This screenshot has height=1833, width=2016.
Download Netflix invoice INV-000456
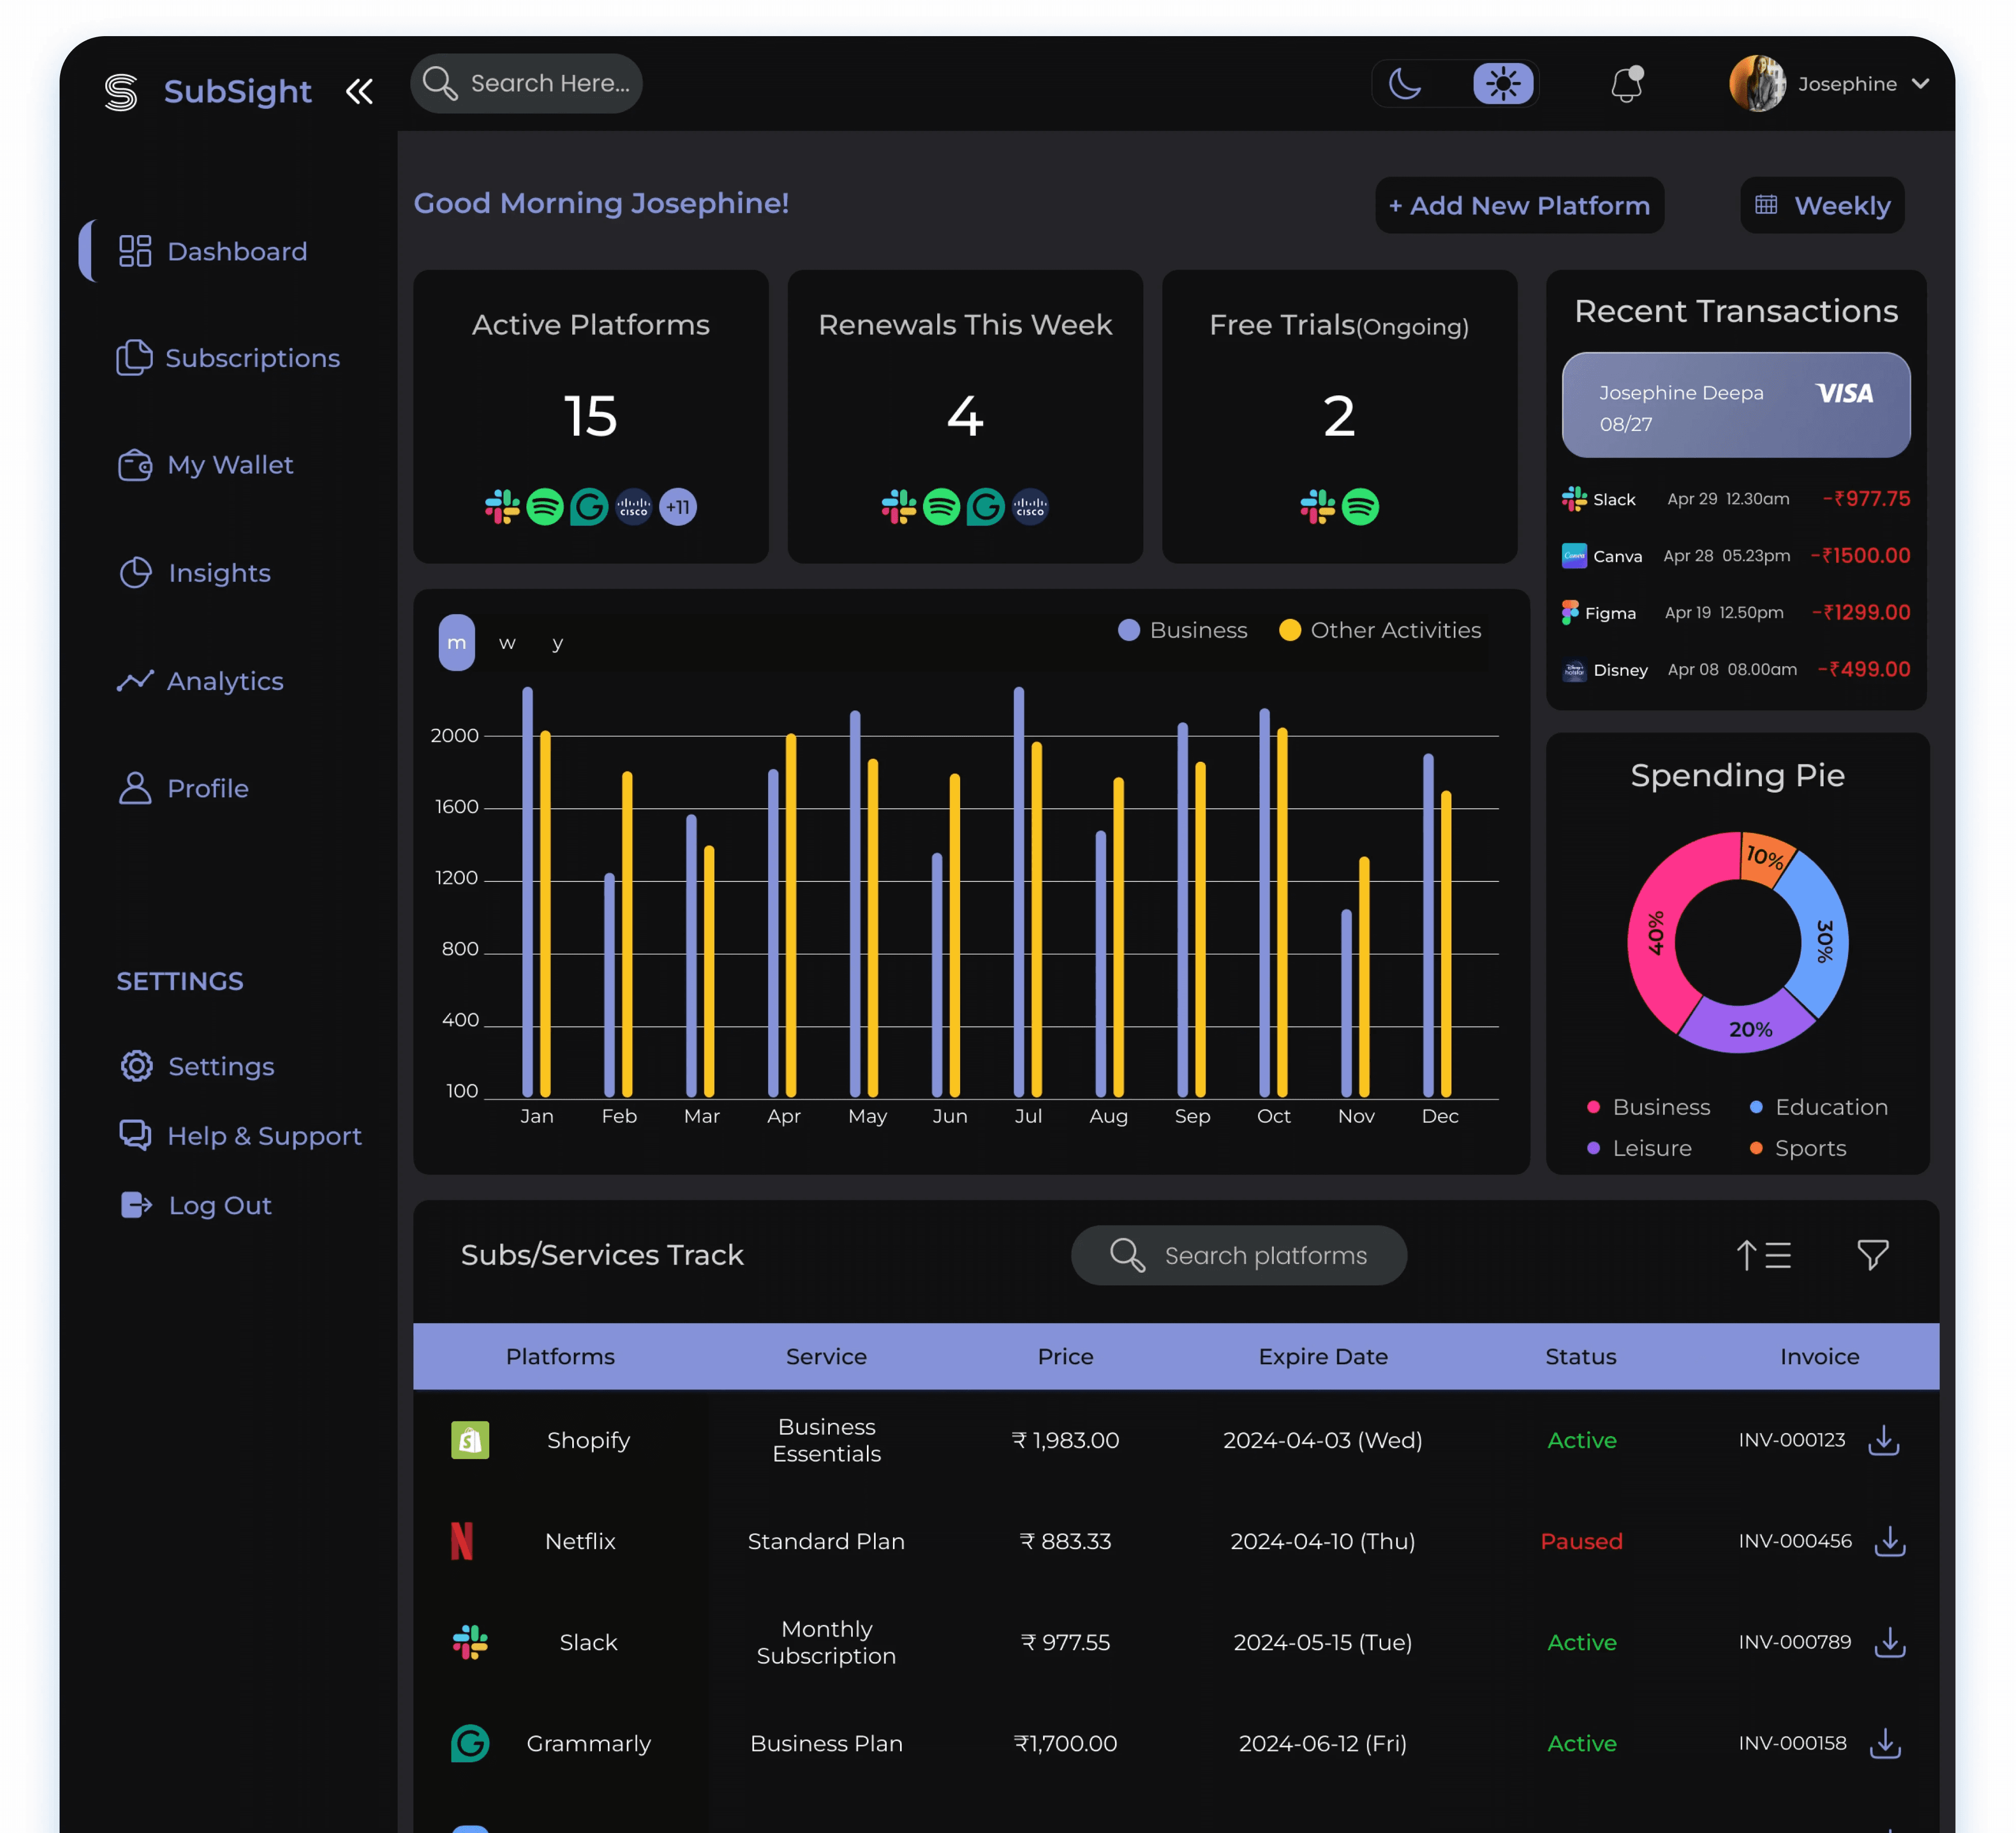click(x=1889, y=1541)
